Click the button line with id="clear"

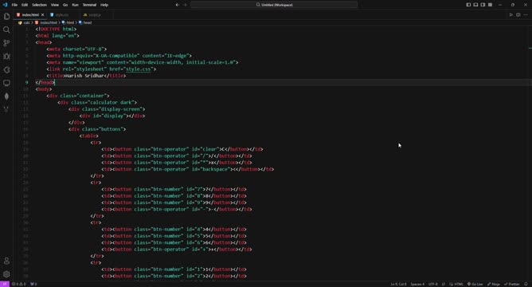point(182,149)
